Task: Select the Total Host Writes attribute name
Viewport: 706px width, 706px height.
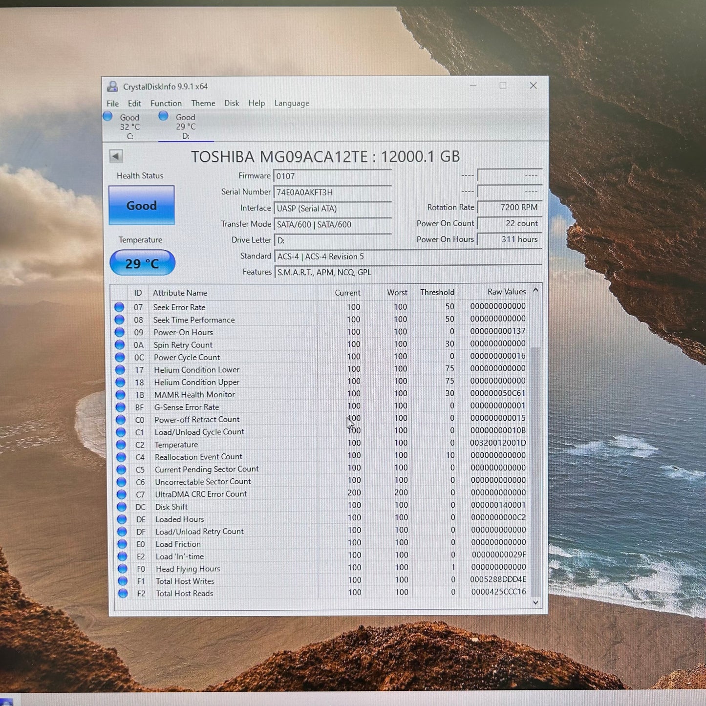Action: (185, 581)
